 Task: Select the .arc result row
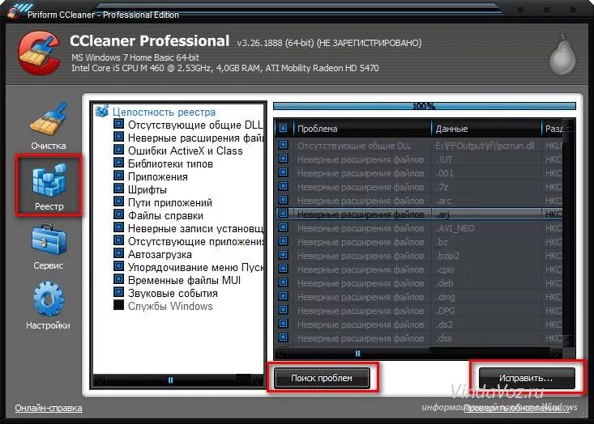(420, 201)
